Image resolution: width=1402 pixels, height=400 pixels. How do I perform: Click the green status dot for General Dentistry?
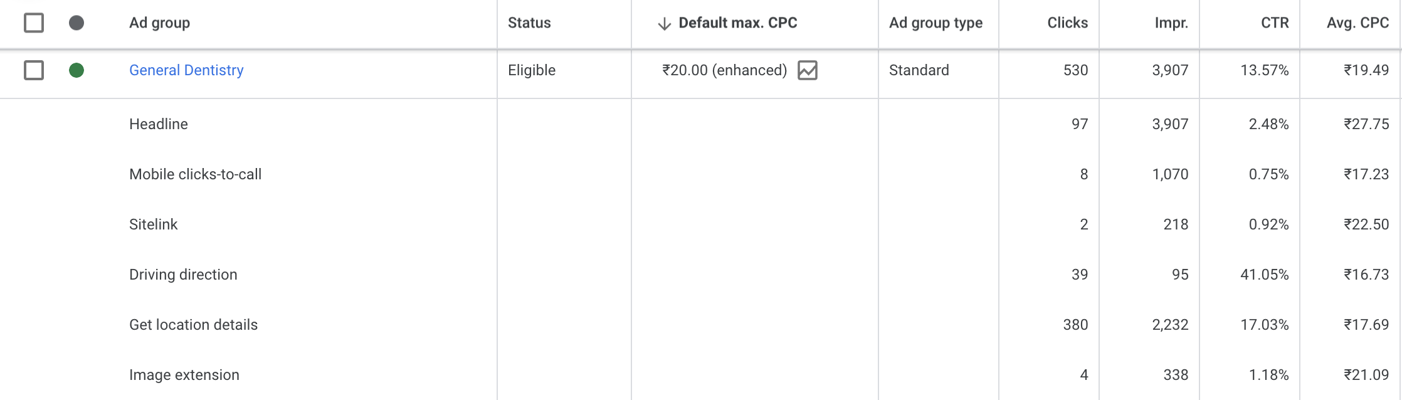tap(76, 70)
